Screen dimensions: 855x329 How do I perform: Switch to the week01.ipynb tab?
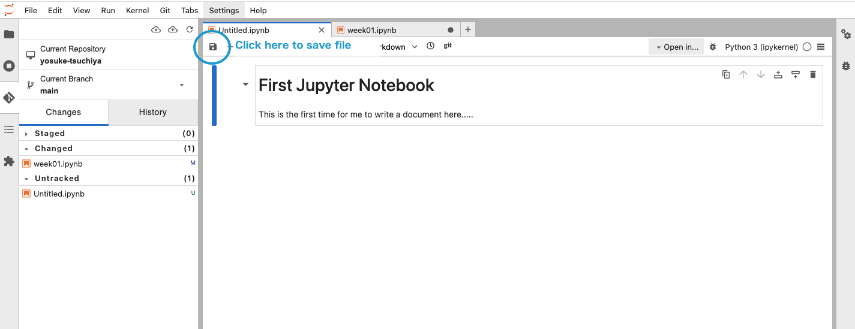[371, 30]
